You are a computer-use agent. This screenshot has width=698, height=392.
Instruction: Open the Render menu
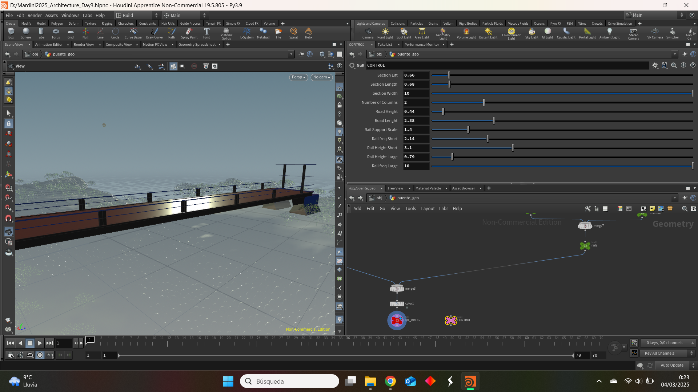click(x=35, y=15)
